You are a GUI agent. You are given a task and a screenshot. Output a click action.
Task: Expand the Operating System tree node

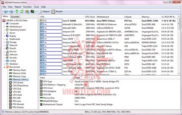[4, 30]
